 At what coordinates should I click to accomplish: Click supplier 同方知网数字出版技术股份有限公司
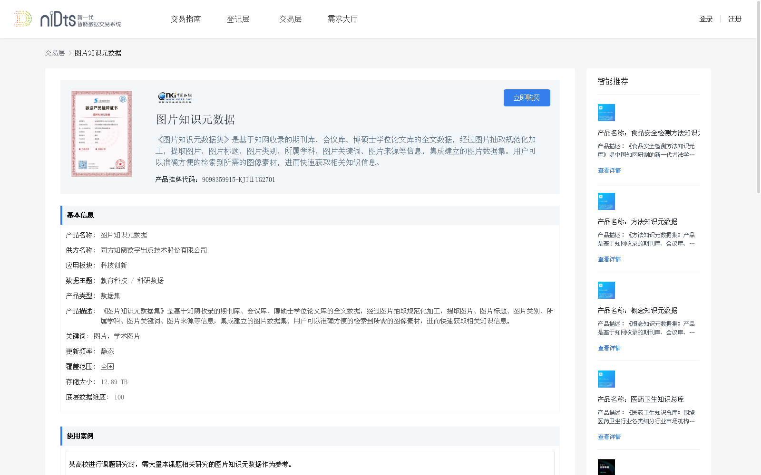(x=154, y=250)
